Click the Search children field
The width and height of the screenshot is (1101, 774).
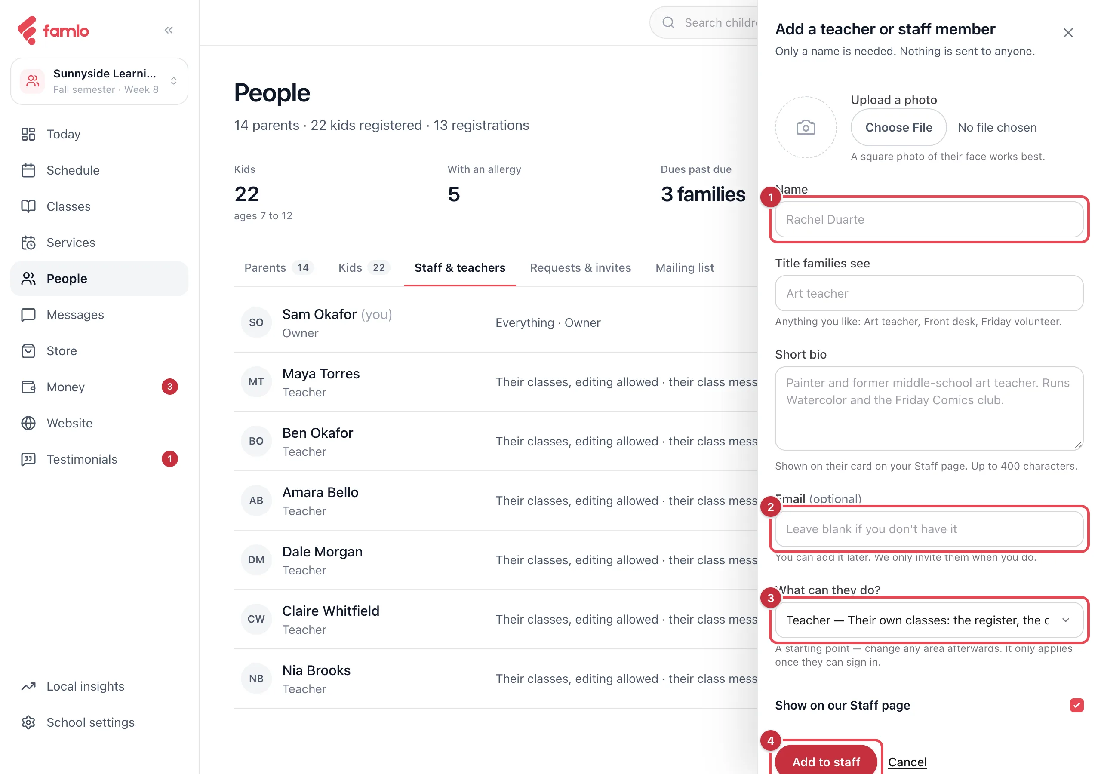pyautogui.click(x=704, y=22)
